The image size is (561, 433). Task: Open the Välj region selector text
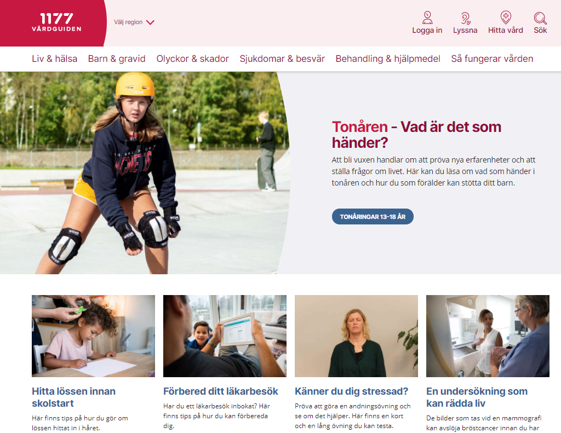[x=128, y=22]
